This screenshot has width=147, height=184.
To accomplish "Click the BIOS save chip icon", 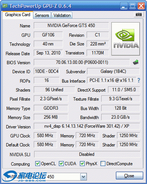I will click(136, 62).
